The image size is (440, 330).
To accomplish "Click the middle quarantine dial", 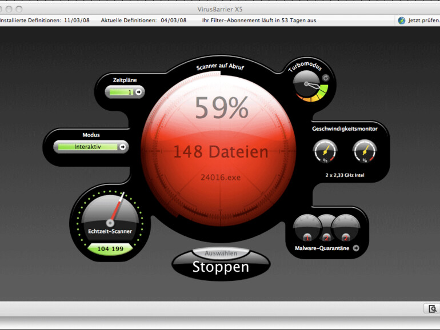I will (326, 228).
